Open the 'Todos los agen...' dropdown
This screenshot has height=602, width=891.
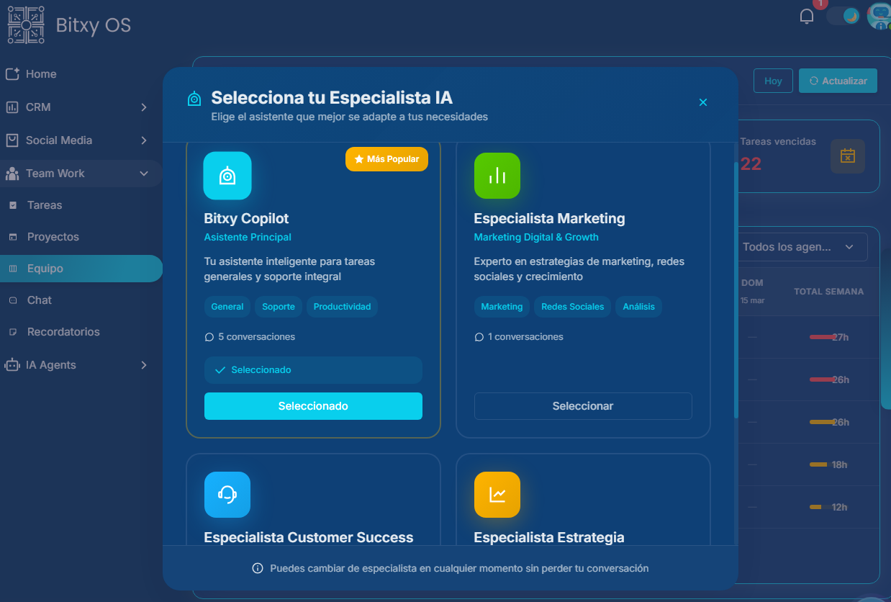click(x=801, y=246)
